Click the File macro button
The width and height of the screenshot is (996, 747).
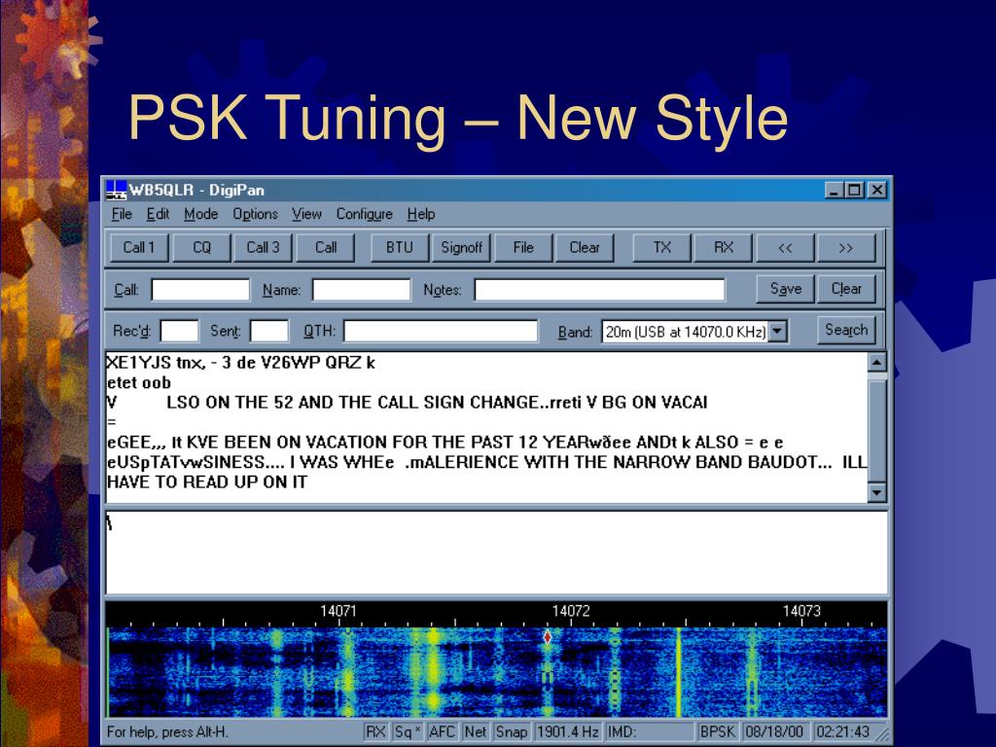(x=522, y=248)
